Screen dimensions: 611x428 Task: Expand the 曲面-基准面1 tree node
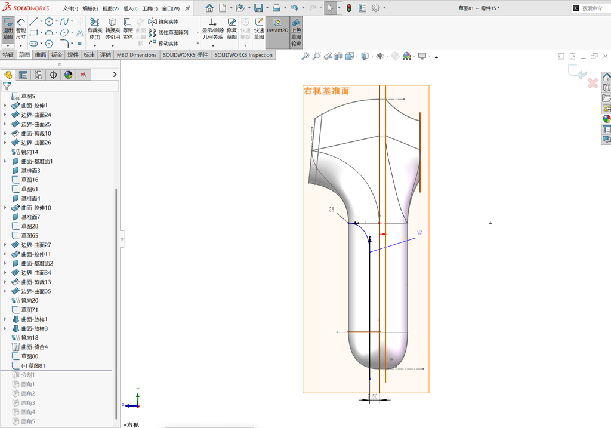tap(5, 161)
